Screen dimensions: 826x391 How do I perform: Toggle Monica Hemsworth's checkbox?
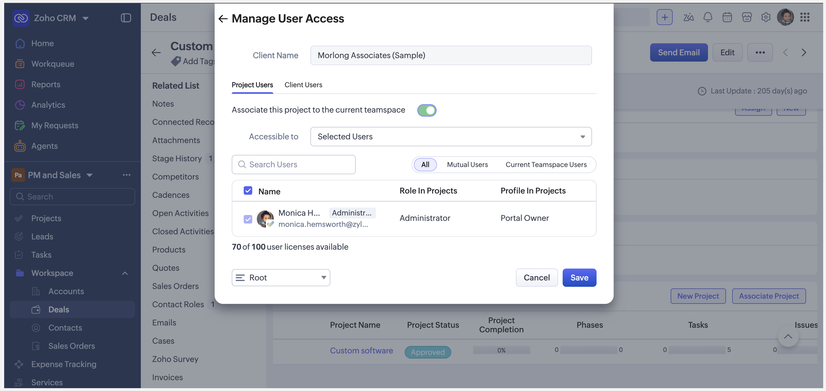coord(248,219)
